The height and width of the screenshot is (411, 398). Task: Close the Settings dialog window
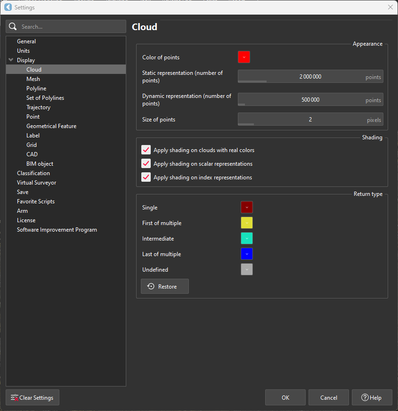click(390, 8)
